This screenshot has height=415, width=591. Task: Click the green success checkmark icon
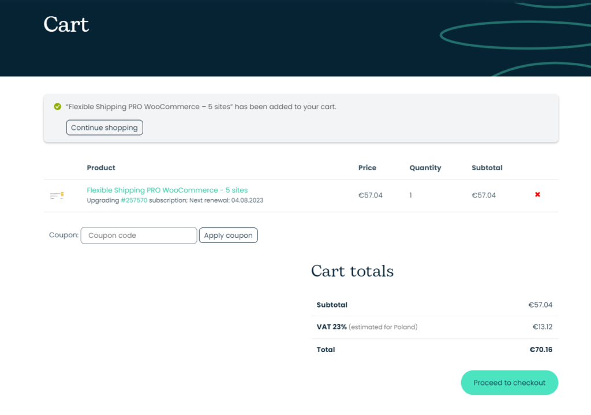point(57,107)
